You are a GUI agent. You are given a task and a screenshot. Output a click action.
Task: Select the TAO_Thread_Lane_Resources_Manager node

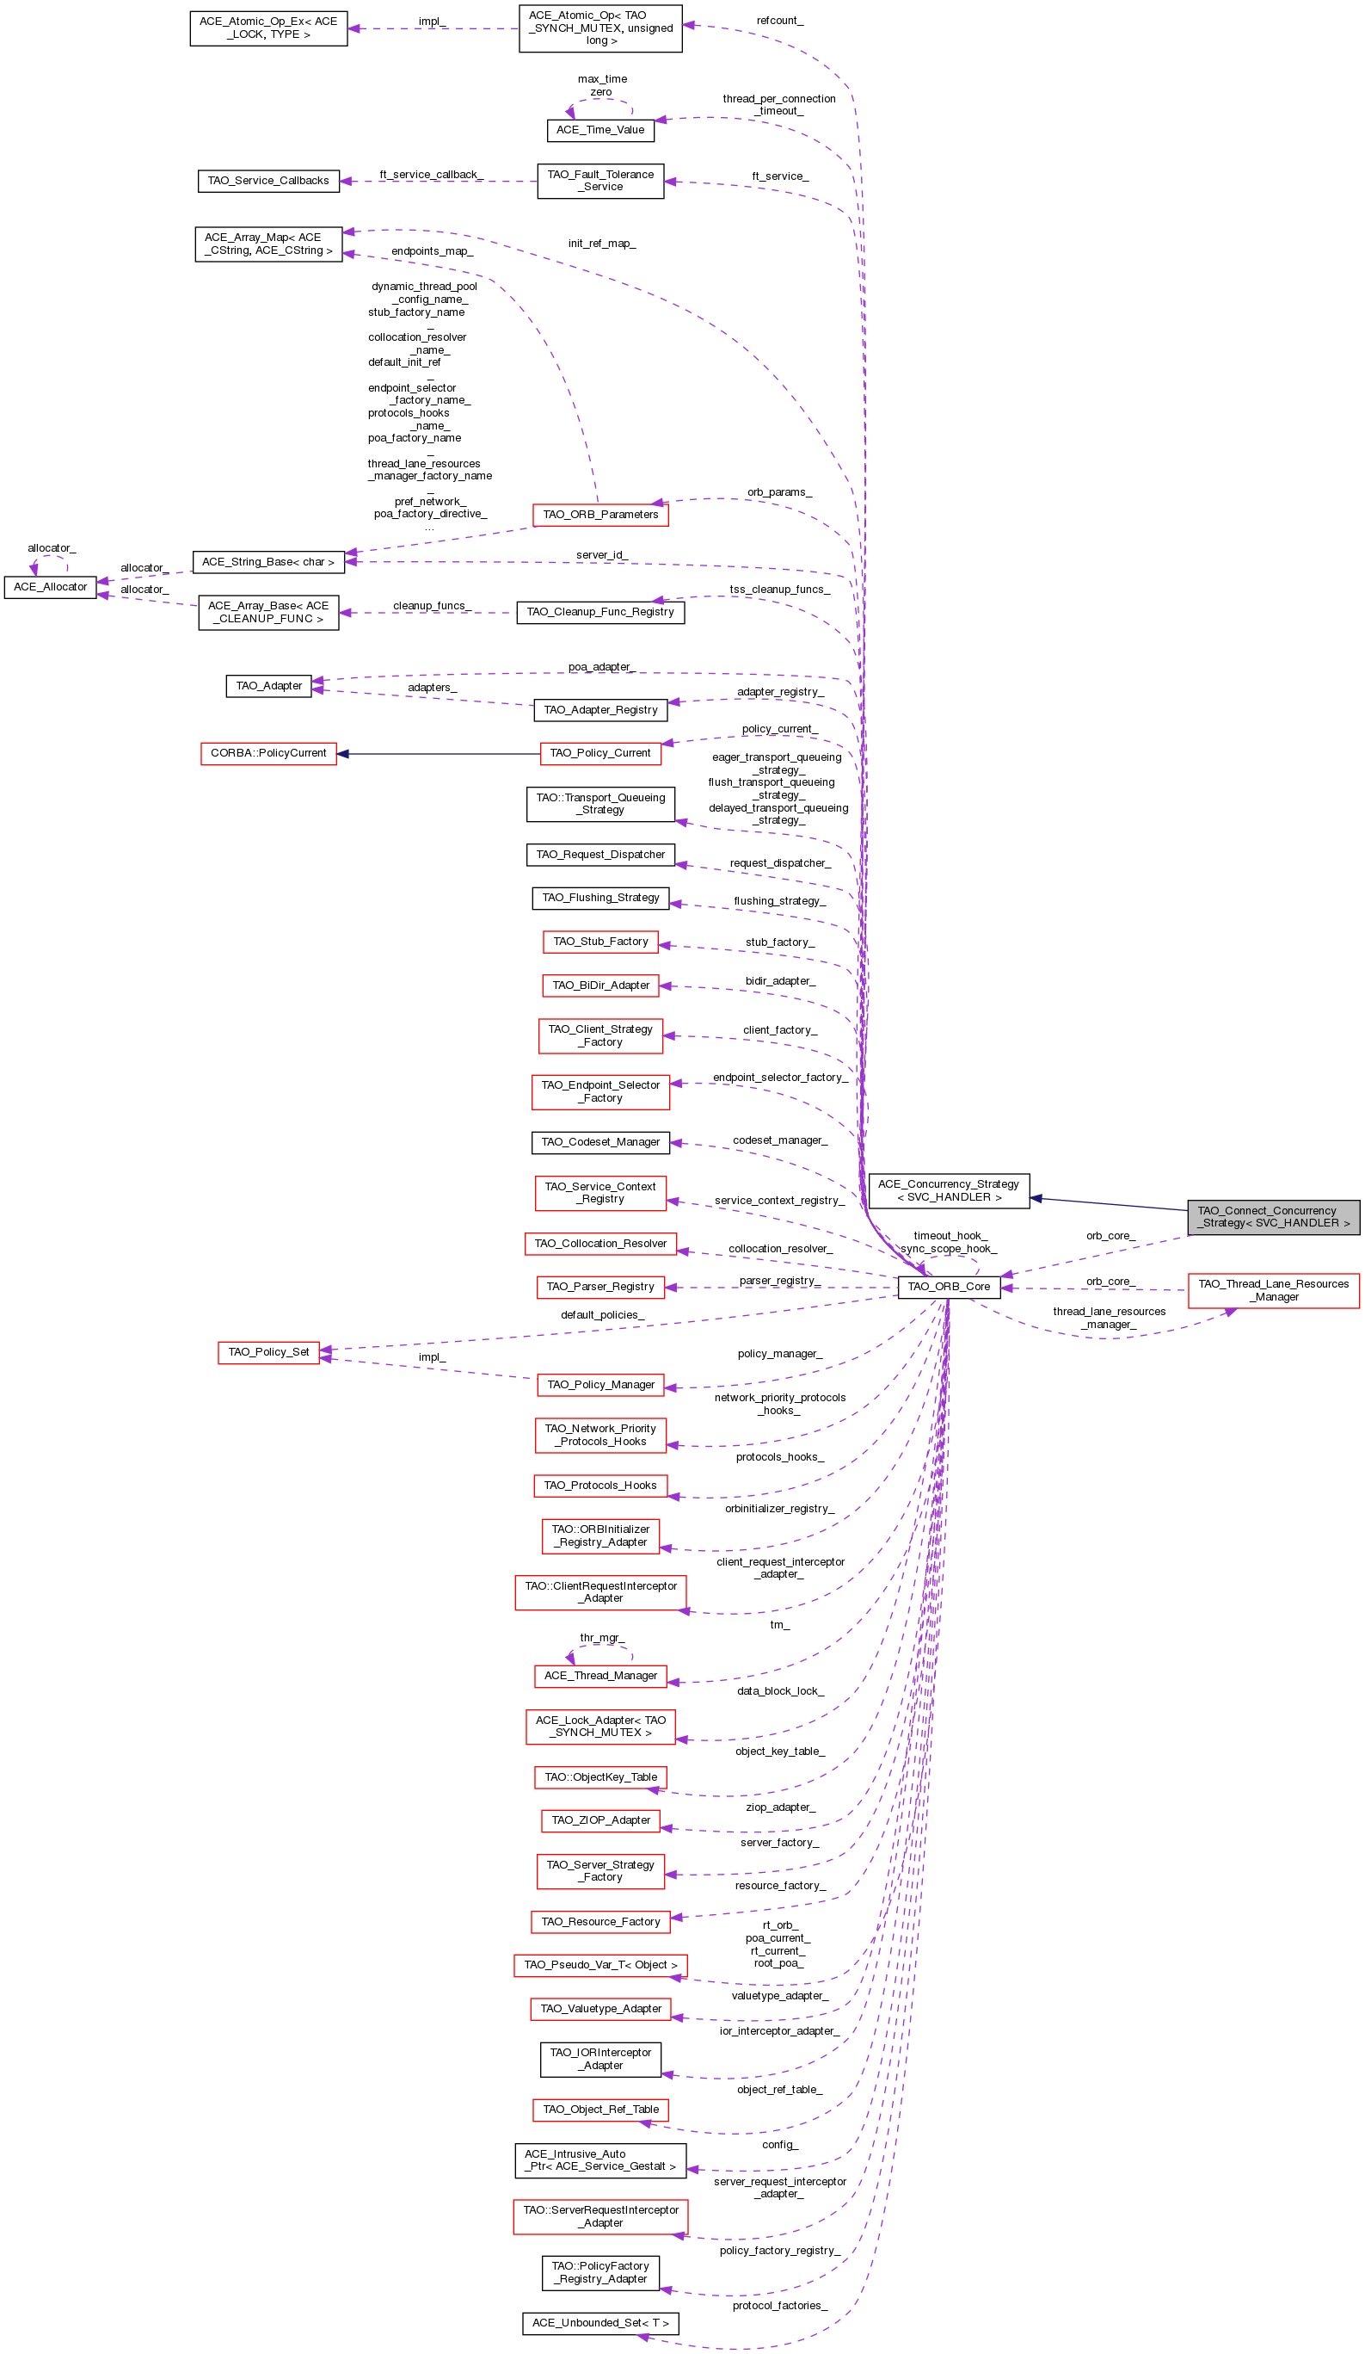(1274, 1290)
